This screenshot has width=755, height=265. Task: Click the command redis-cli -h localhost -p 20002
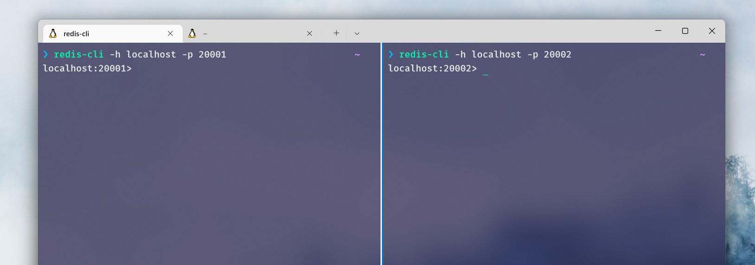coord(485,54)
